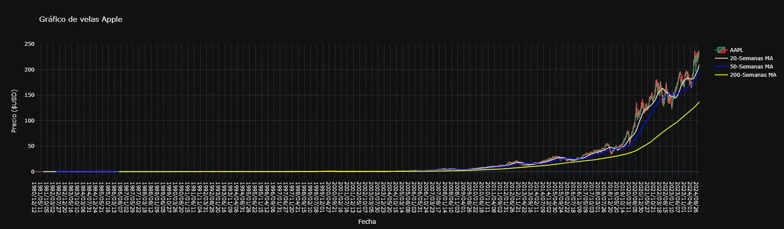The height and width of the screenshot is (229, 784).
Task: Click the 2024/08/26 last date label
Action: (696, 198)
